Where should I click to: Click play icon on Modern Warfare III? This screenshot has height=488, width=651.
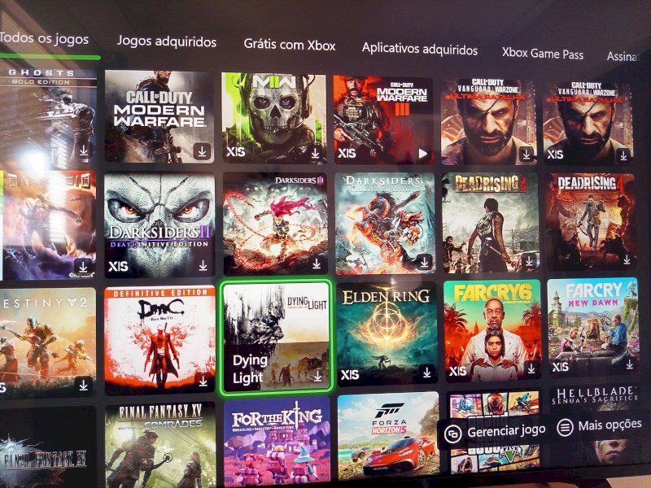[x=422, y=154]
